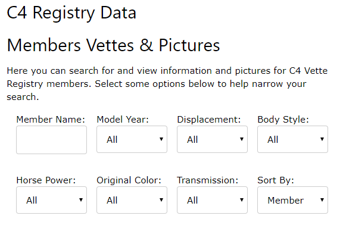343x225 pixels.
Task: Click the Member Name label
Action: (x=51, y=120)
